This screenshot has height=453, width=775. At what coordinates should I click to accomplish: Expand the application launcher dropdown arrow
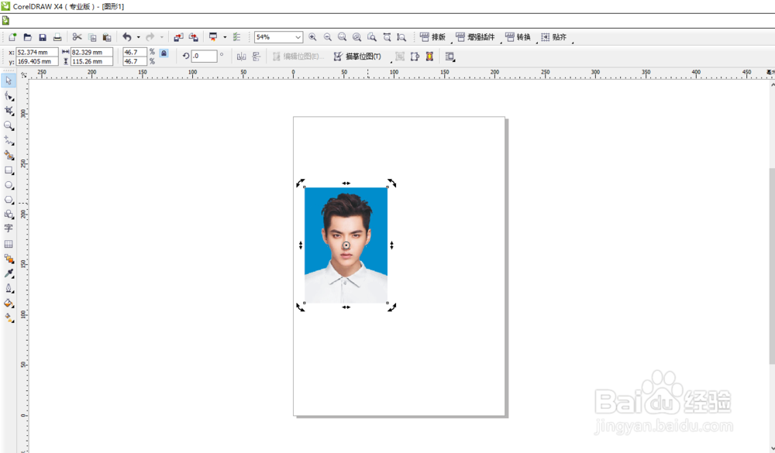coord(225,37)
